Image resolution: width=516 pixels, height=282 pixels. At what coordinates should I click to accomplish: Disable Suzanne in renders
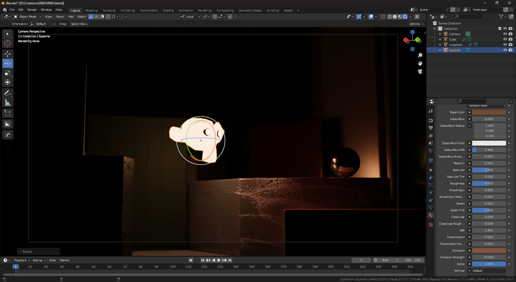(x=510, y=50)
